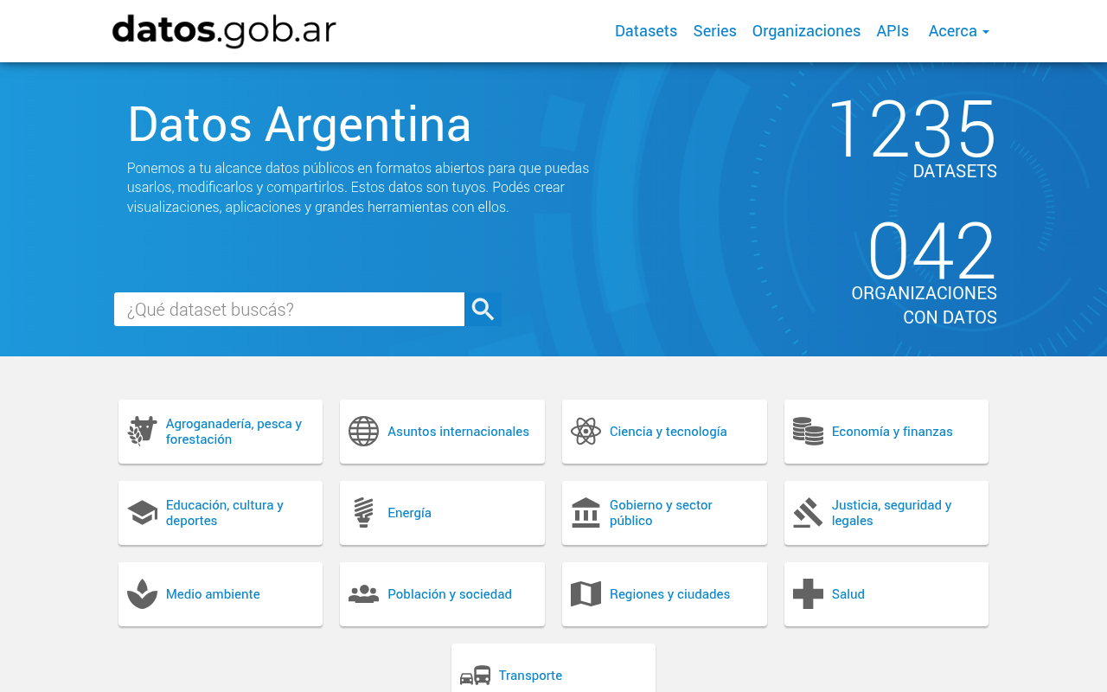Open the Datasets navigation item
Screen dimensions: 1107x692
[646, 31]
